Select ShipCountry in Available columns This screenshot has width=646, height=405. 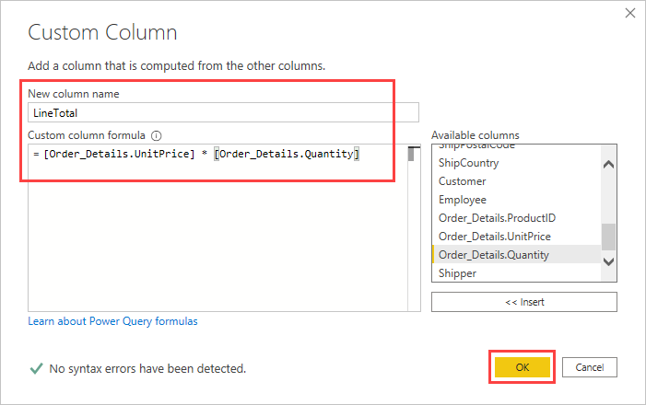469,163
